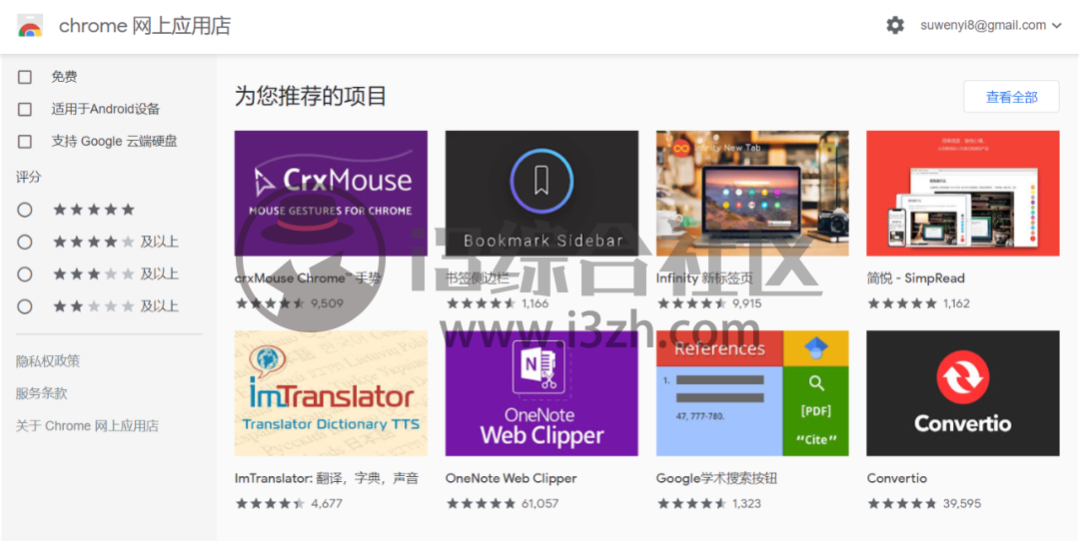Click the chrome 网上应用店 header title
Image resolution: width=1079 pixels, height=541 pixels.
click(145, 26)
